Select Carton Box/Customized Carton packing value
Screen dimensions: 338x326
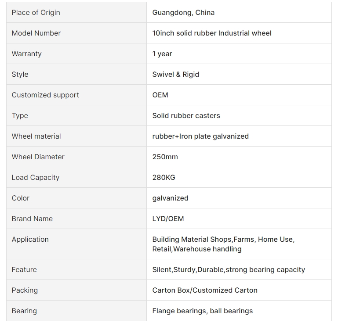tap(205, 290)
